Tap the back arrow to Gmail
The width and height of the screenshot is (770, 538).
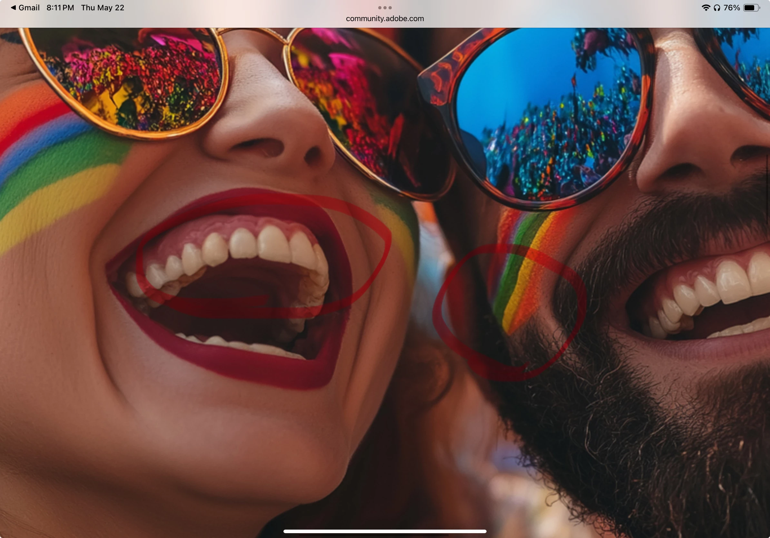click(13, 7)
